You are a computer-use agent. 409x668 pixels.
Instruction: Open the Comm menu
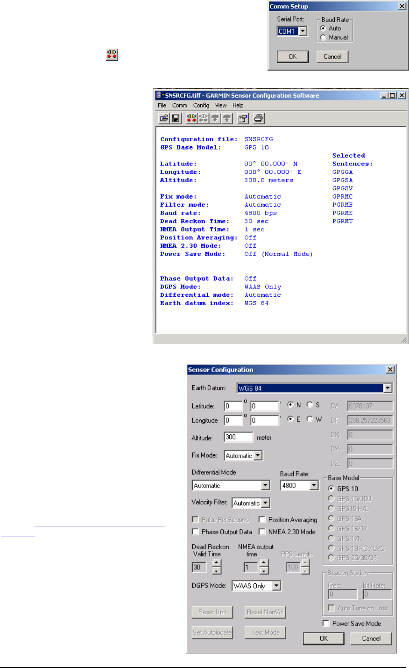point(179,106)
